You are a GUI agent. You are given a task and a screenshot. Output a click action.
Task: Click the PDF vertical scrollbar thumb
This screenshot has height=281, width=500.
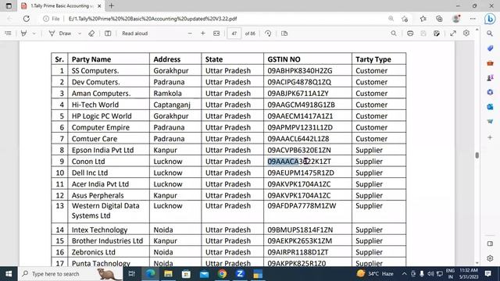click(477, 155)
